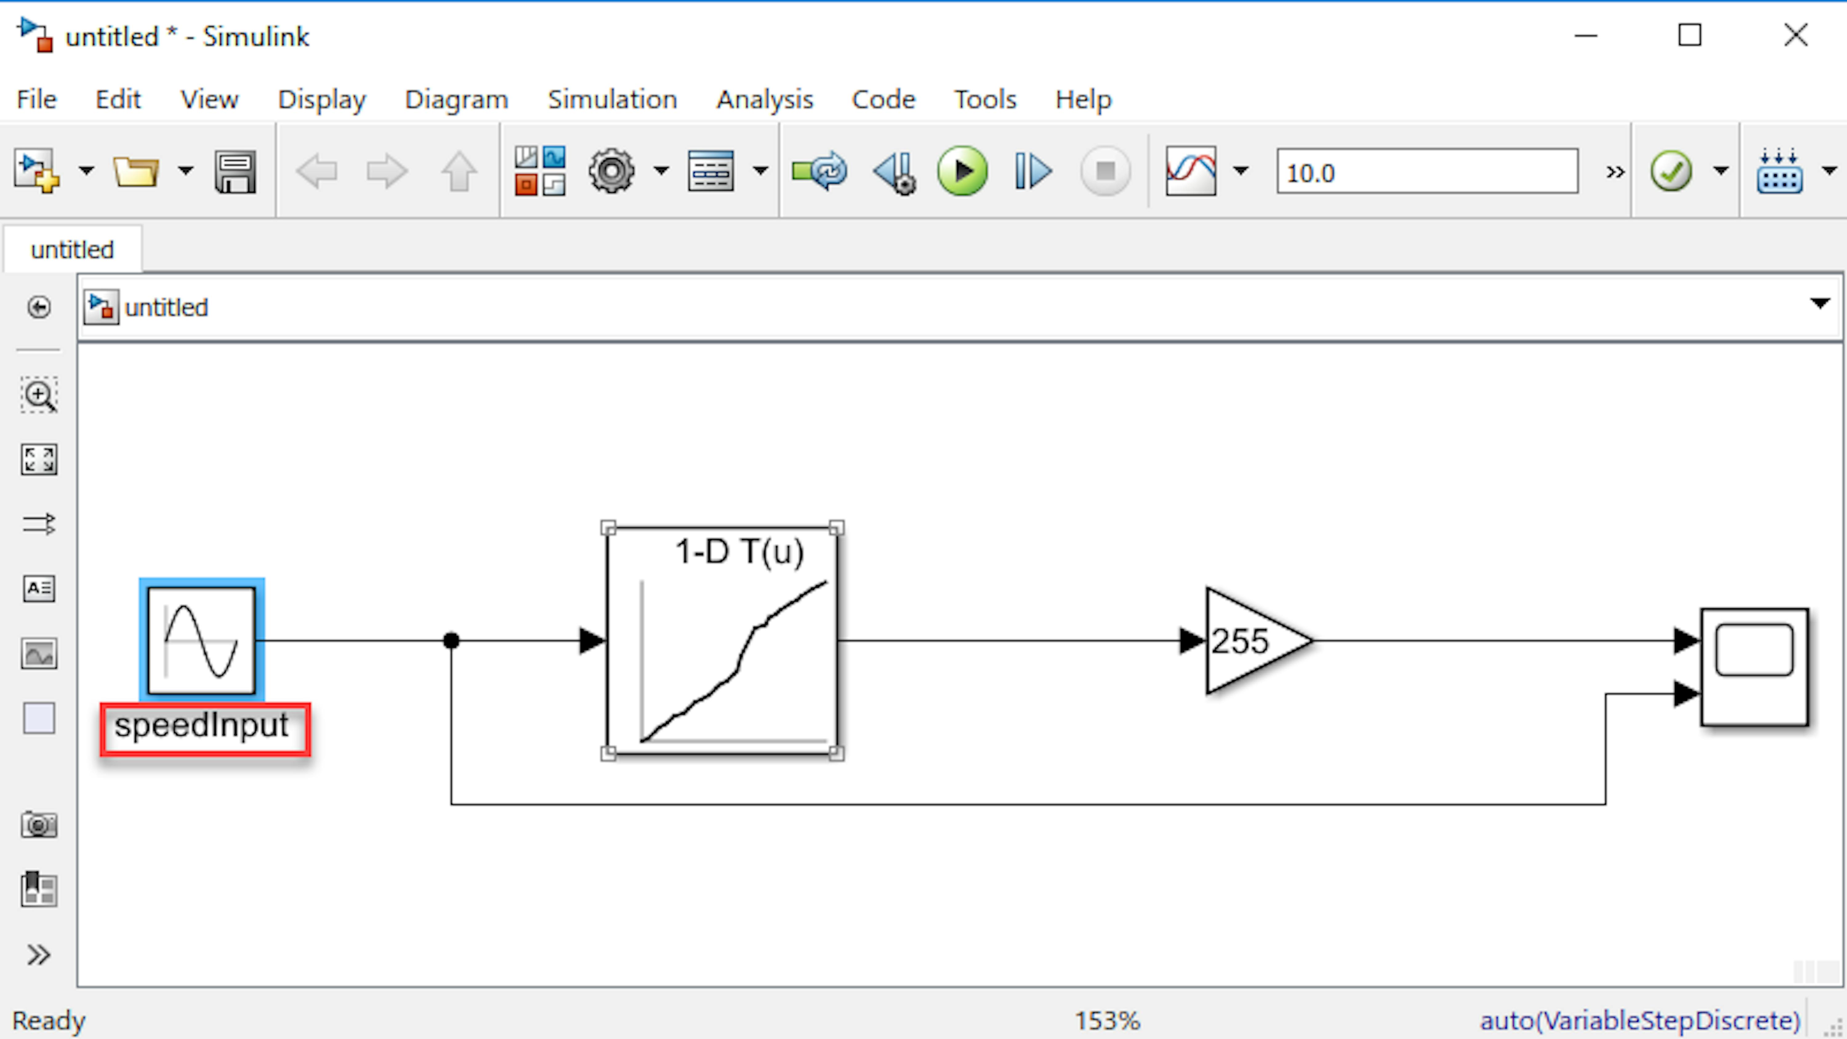Screen dimensions: 1847x1039
Task: Click the Step Back configure icon
Action: click(894, 173)
